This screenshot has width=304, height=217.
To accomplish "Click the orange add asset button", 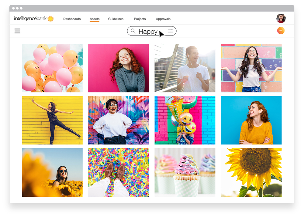I will [x=281, y=31].
